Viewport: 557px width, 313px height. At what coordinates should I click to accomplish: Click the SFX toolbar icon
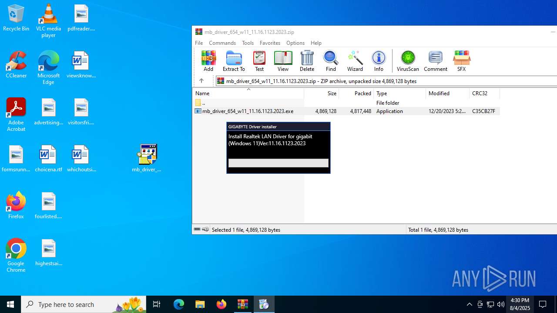point(461,61)
